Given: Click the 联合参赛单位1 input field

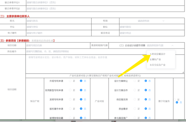Looking at the screenshot, I should [105, 3].
